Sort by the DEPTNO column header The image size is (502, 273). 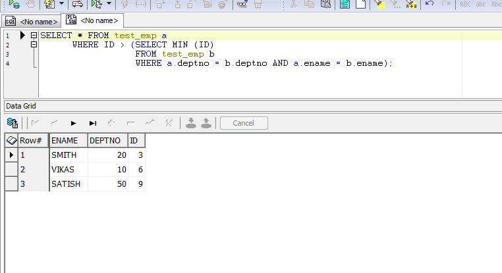(x=104, y=141)
